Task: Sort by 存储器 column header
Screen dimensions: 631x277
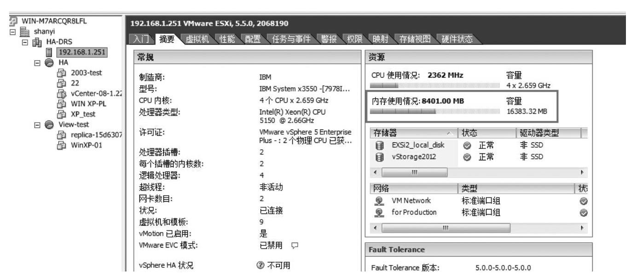Action: 413,133
